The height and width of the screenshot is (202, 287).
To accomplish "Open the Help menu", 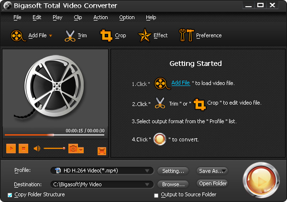I will coord(151,17).
